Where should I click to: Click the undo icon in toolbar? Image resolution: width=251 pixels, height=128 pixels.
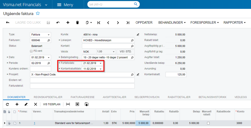[58, 23]
